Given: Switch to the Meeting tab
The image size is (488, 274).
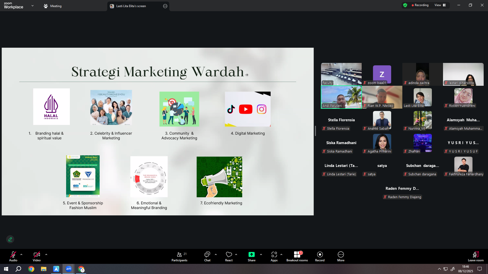Looking at the screenshot, I should click(x=53, y=6).
